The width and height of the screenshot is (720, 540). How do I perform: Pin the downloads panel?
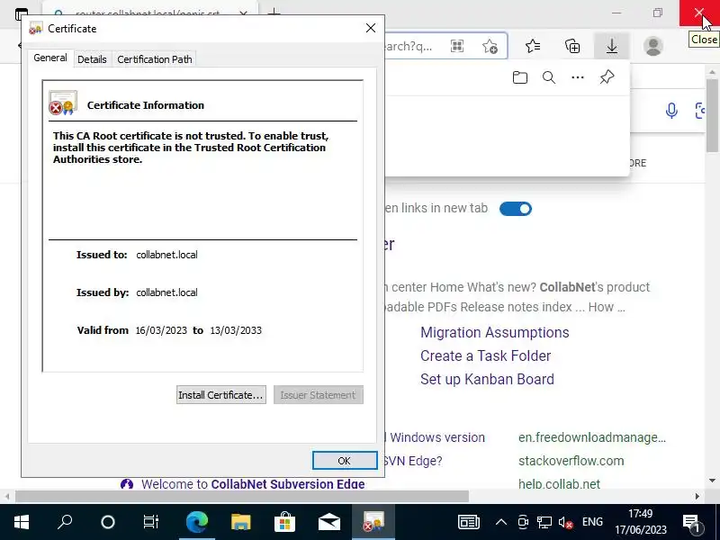pos(607,77)
